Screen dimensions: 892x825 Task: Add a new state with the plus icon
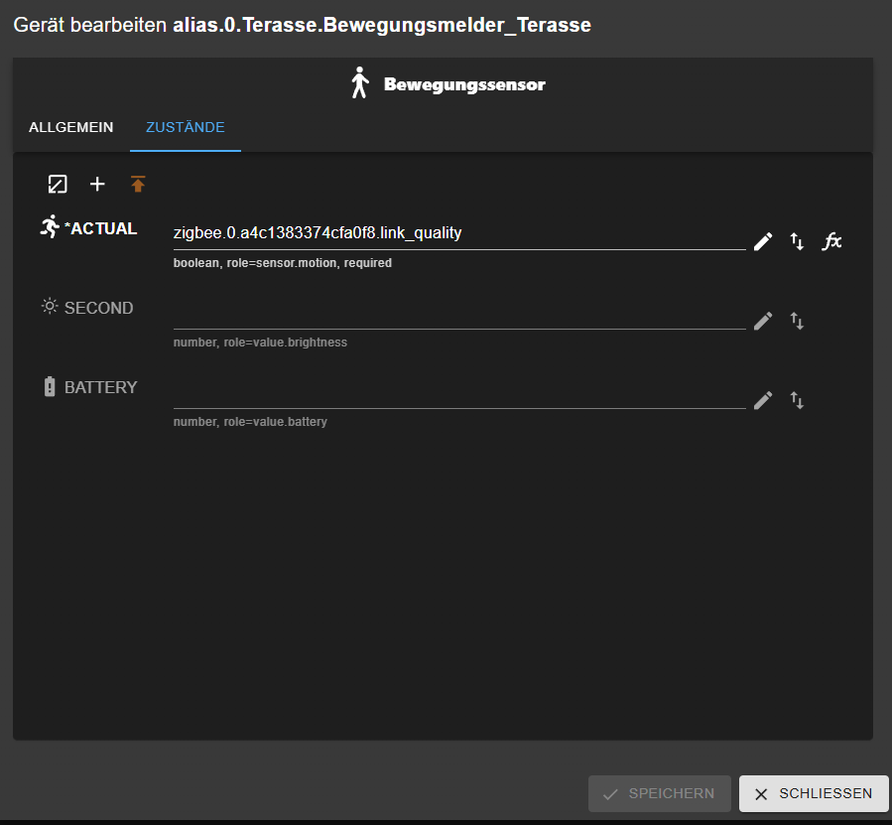pos(97,184)
